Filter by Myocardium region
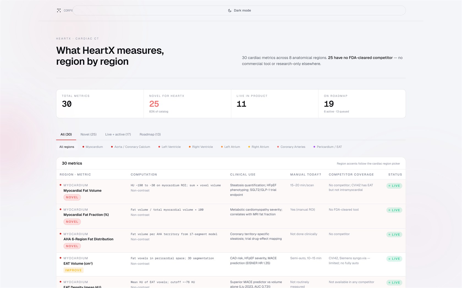The height and width of the screenshot is (288, 462). (93, 147)
